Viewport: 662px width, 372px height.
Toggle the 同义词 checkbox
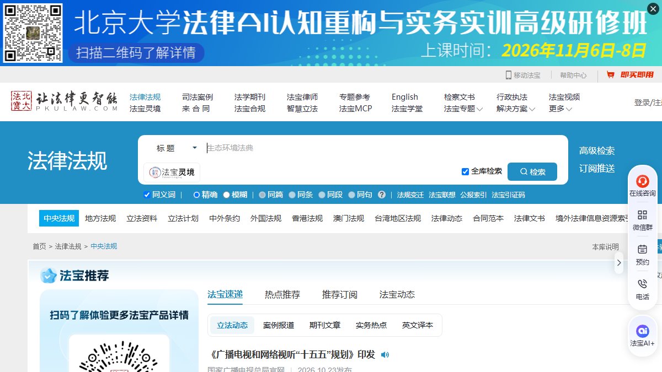coord(147,195)
